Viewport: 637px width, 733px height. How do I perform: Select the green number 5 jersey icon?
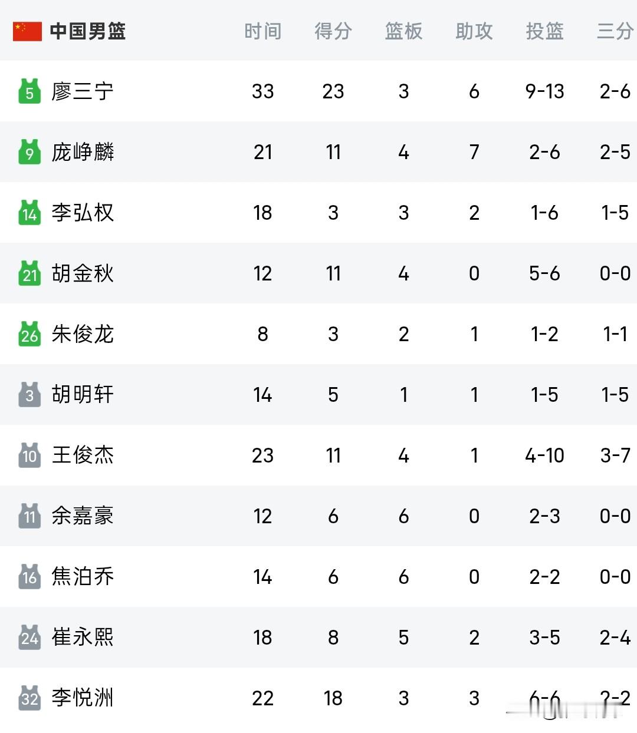[29, 91]
